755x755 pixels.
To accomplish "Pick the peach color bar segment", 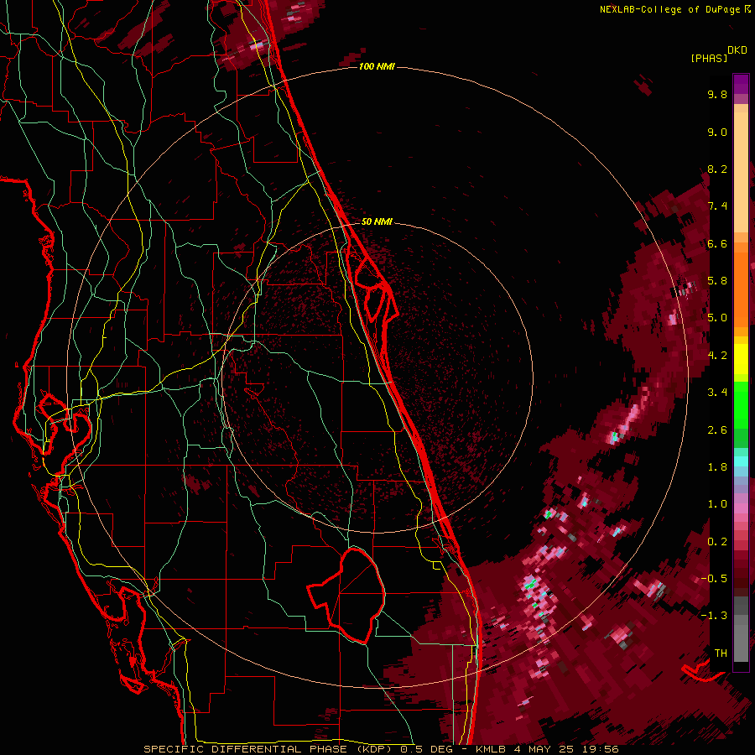I will pos(741,172).
